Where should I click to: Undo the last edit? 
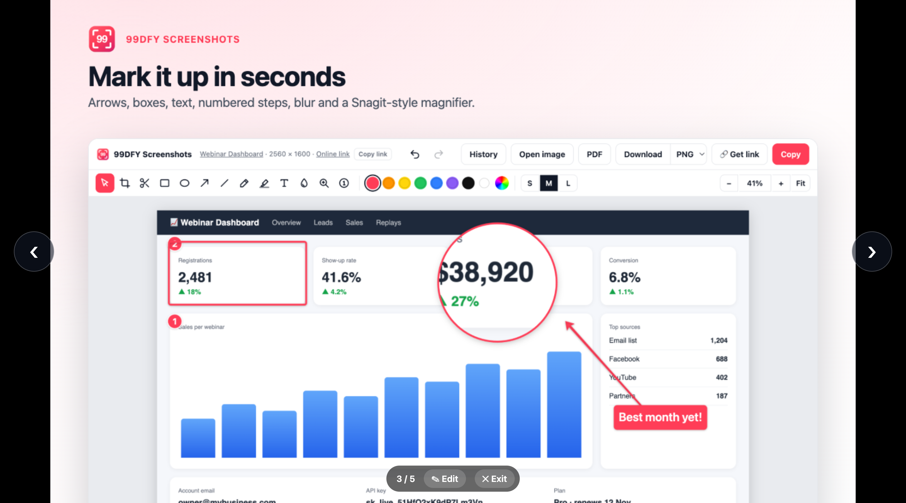(415, 154)
